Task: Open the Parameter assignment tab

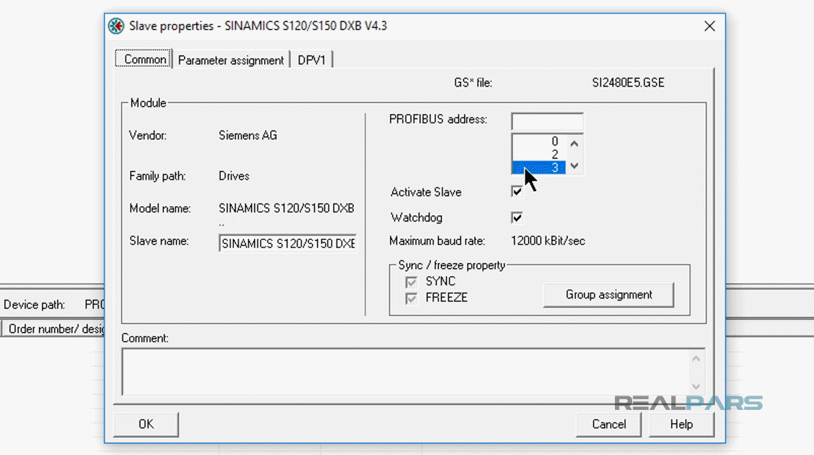Action: pyautogui.click(x=231, y=60)
